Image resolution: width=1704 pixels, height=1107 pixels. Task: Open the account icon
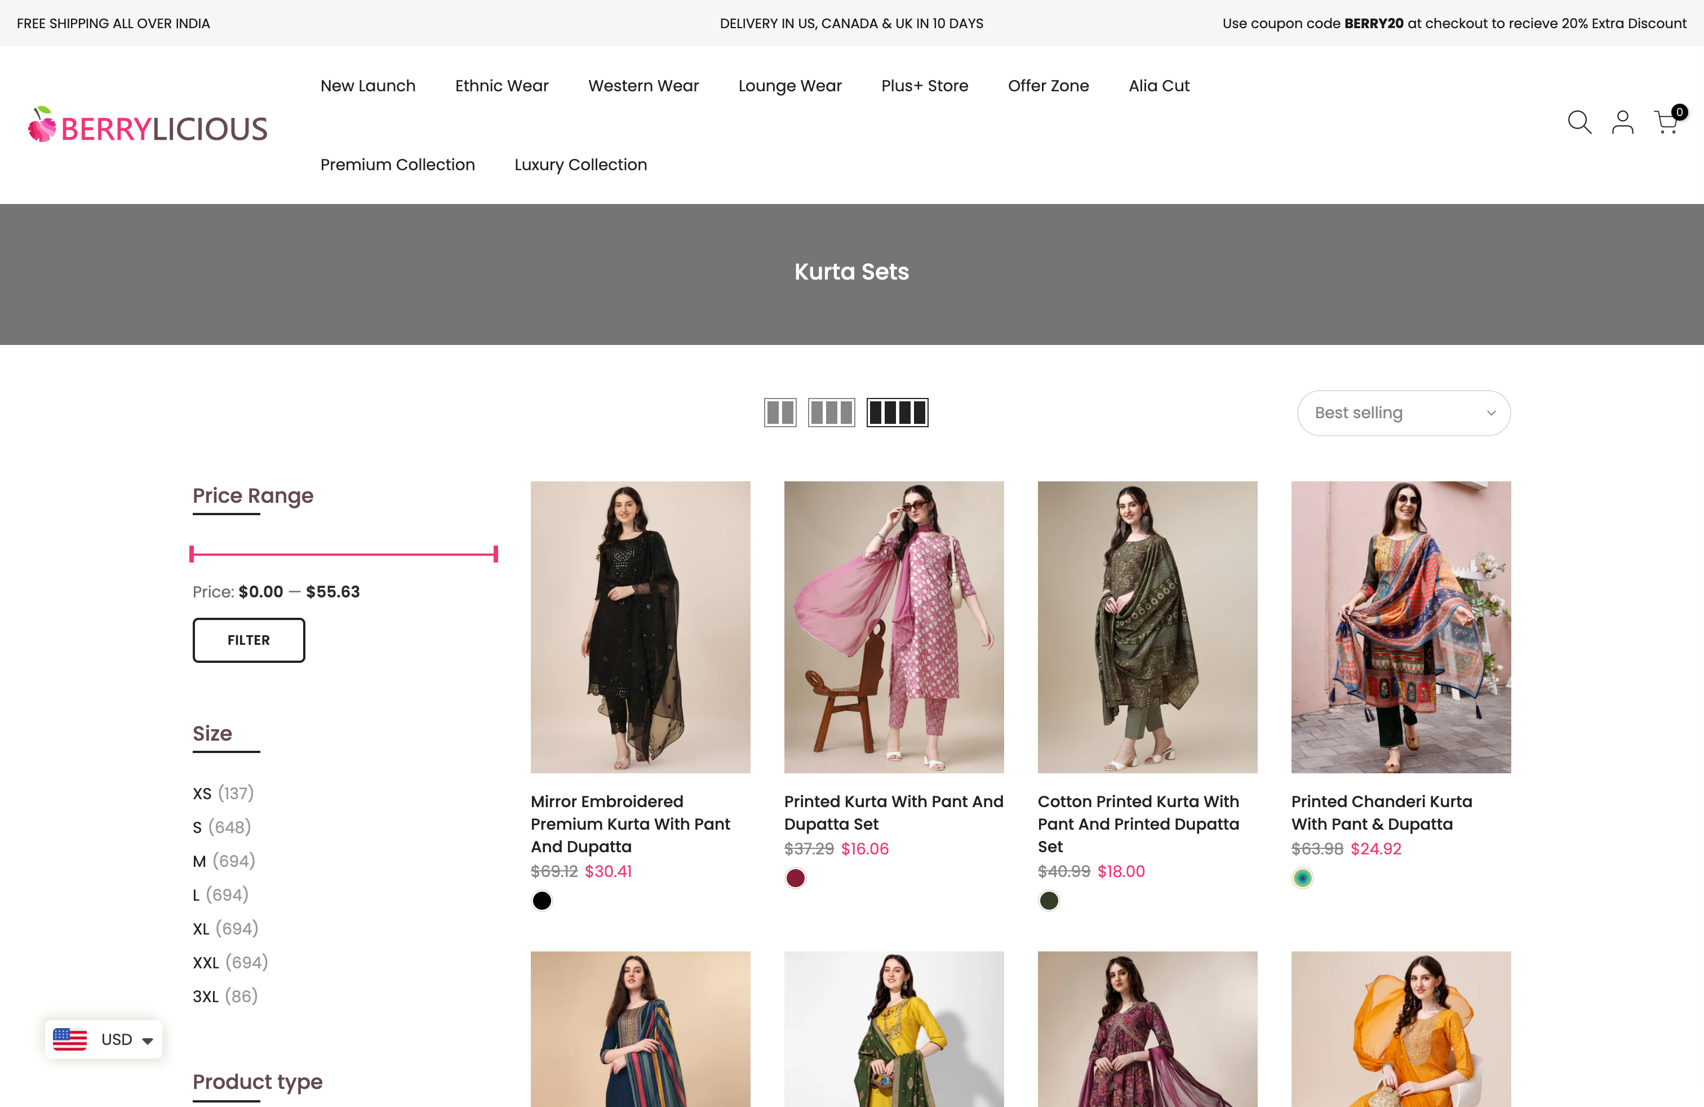(x=1622, y=122)
